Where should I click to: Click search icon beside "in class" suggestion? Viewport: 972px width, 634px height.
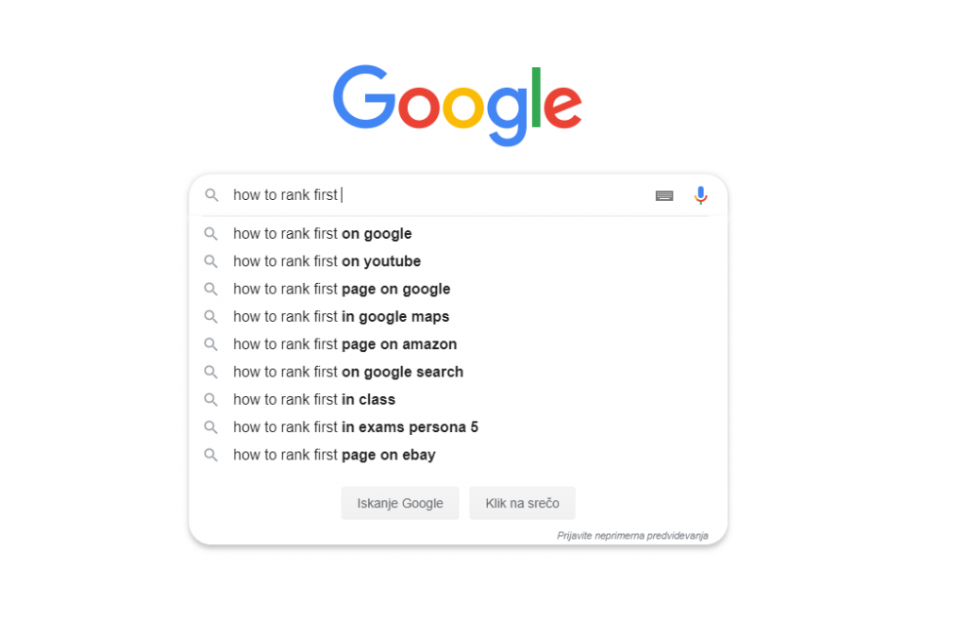point(211,400)
